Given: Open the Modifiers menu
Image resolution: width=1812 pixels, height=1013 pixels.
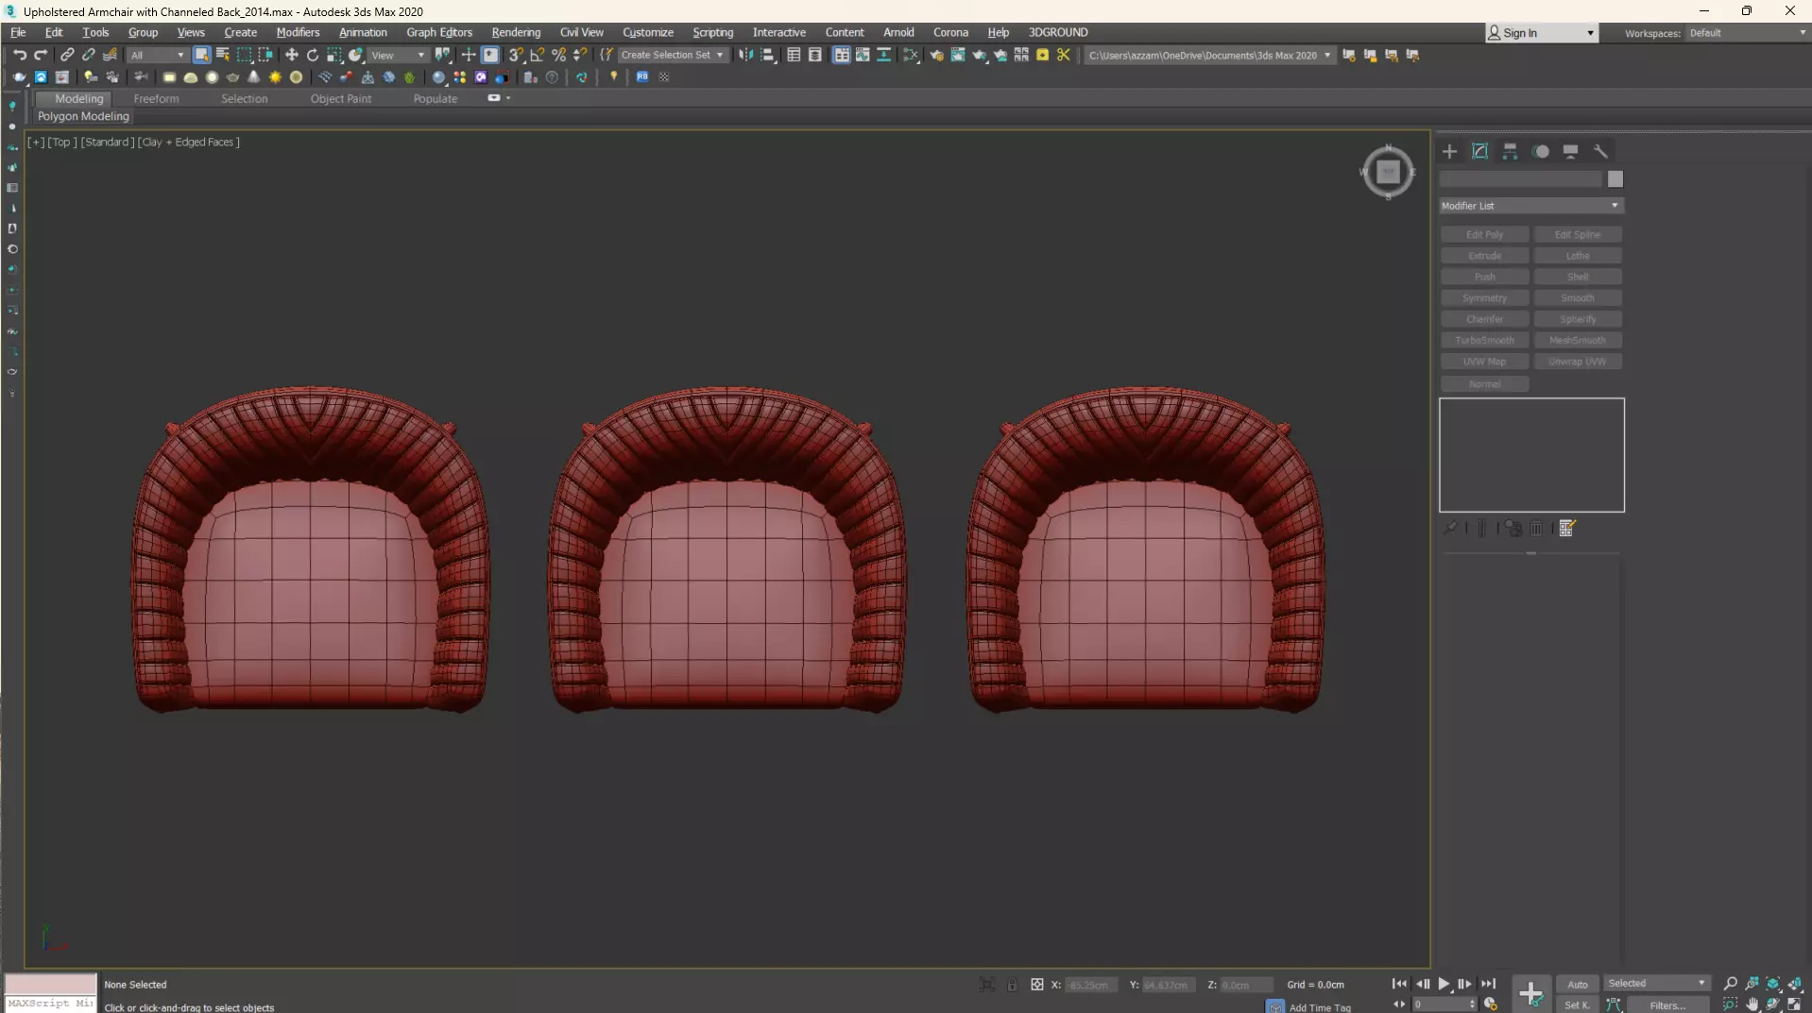Looking at the screenshot, I should pos(298,32).
